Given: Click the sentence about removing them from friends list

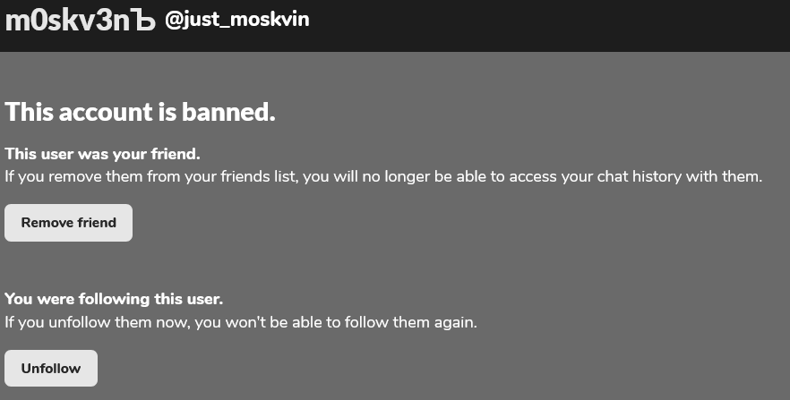Looking at the screenshot, I should pyautogui.click(x=383, y=176).
